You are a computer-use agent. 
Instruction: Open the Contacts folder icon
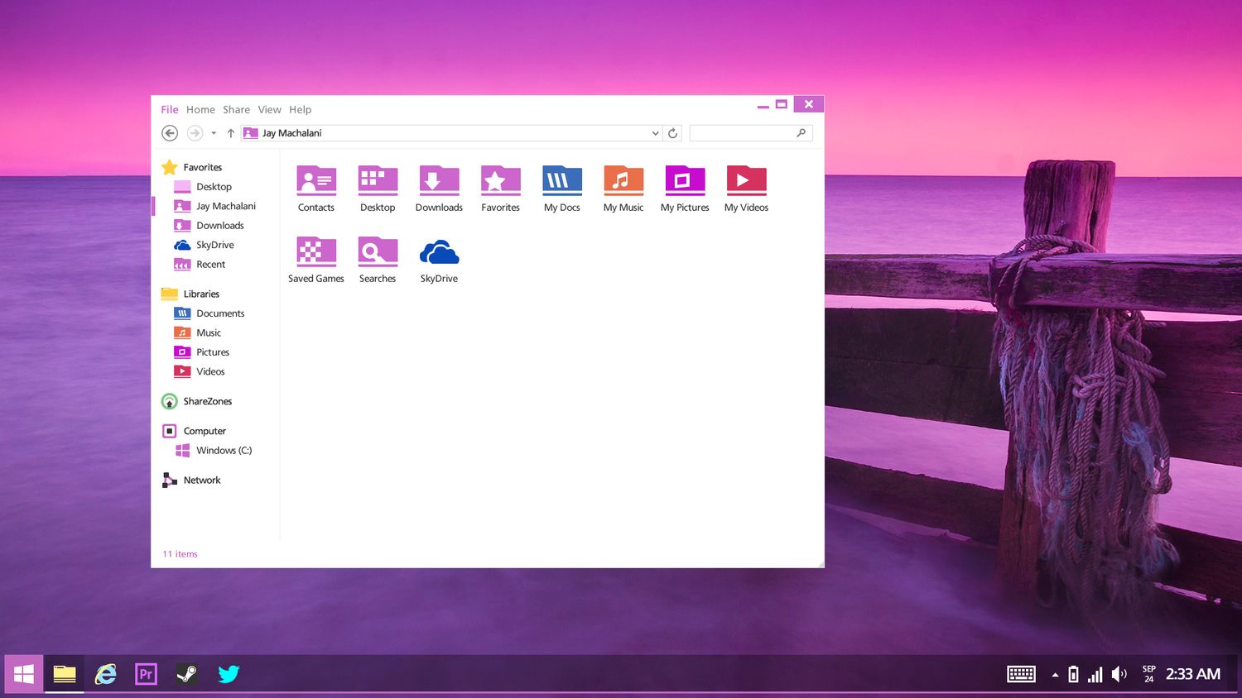coord(316,180)
